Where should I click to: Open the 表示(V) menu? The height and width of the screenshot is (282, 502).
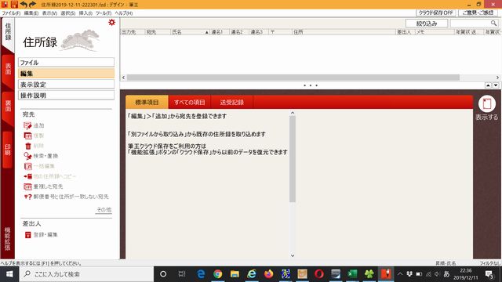[x=49, y=13]
